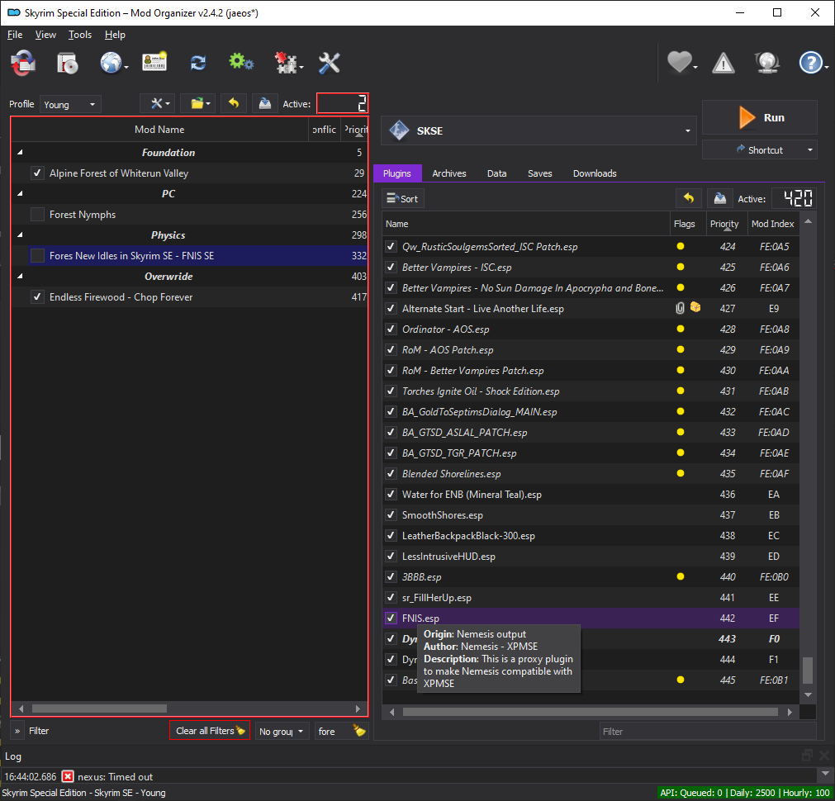
Task: Open the Profile dropdown showing Young
Action: 70,104
